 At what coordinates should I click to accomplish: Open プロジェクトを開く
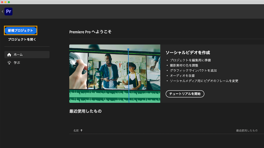22,39
